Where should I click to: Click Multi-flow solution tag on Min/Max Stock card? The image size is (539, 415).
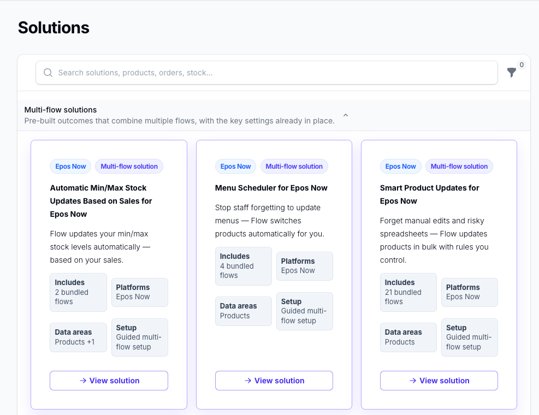[129, 167]
